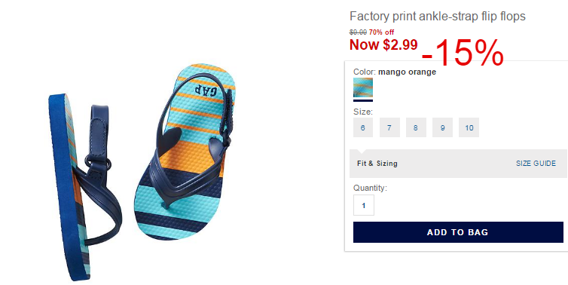
Task: Click the red -15% discount label
Action: click(463, 54)
